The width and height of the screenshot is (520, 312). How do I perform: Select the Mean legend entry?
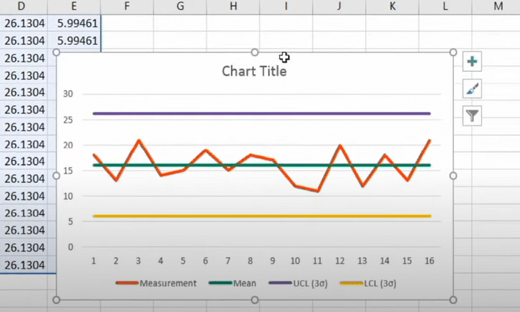coord(233,283)
